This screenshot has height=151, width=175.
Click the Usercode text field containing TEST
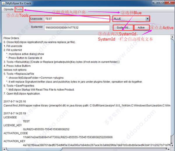77,19
